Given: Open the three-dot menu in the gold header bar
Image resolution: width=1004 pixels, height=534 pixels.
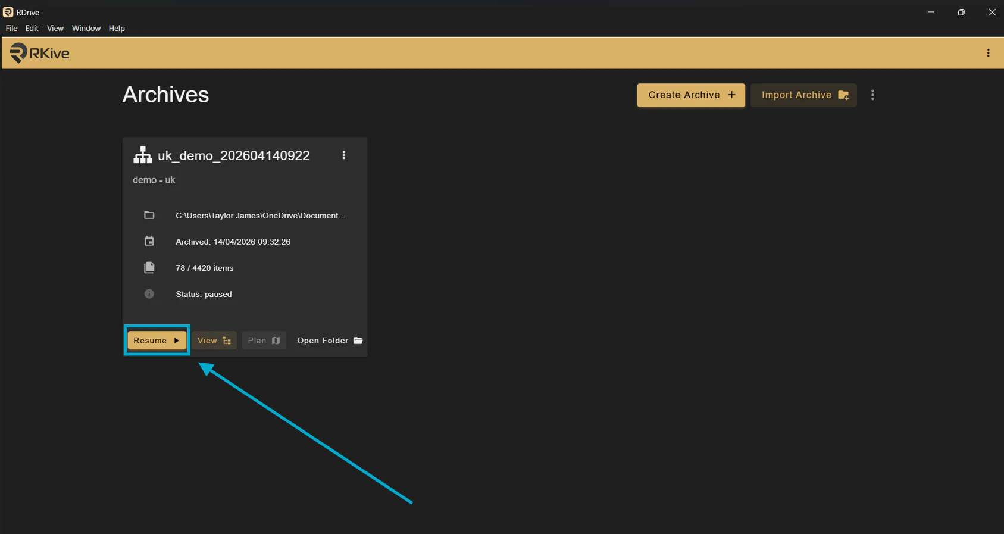Looking at the screenshot, I should tap(988, 53).
